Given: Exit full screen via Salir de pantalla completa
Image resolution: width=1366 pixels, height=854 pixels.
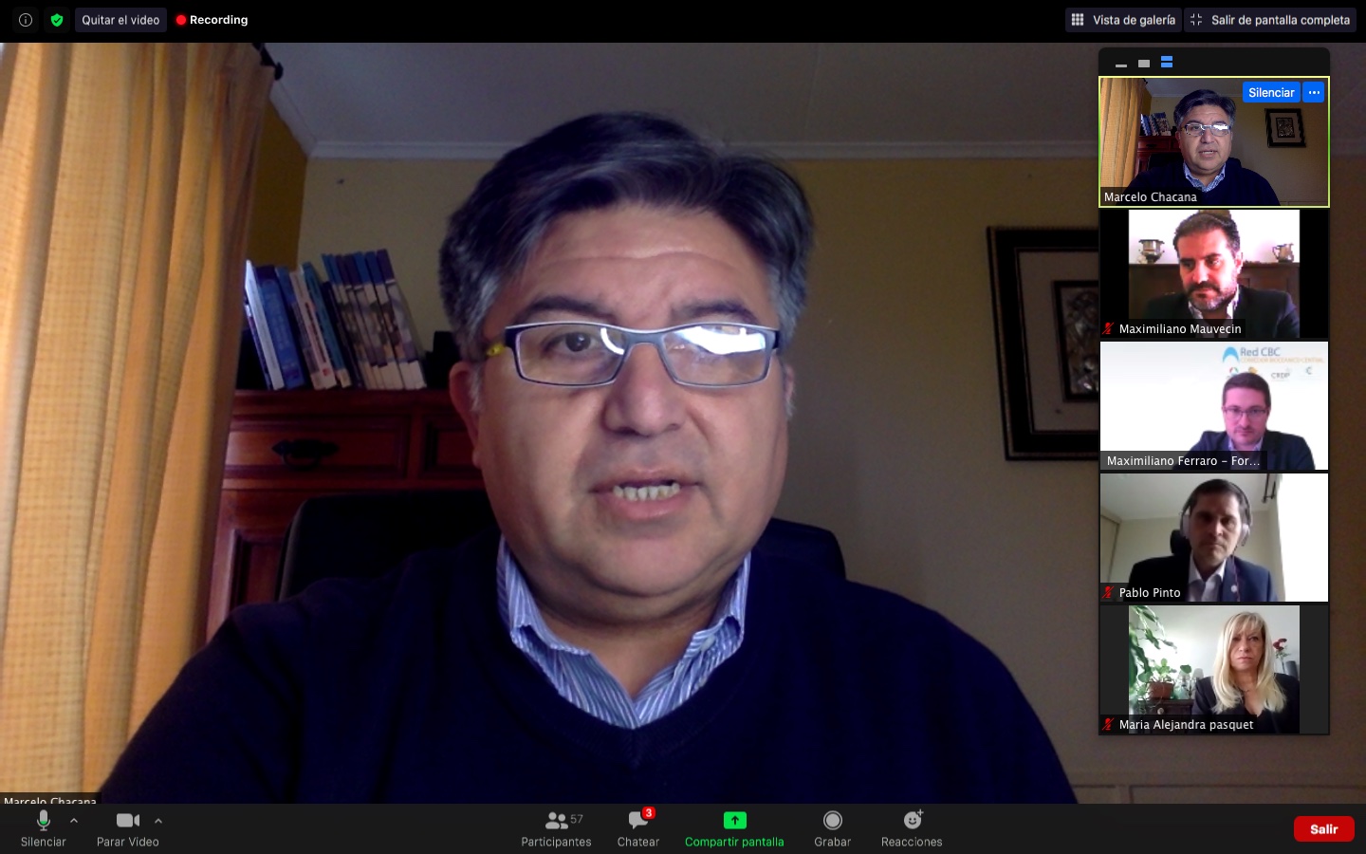Looking at the screenshot, I should (x=1270, y=20).
